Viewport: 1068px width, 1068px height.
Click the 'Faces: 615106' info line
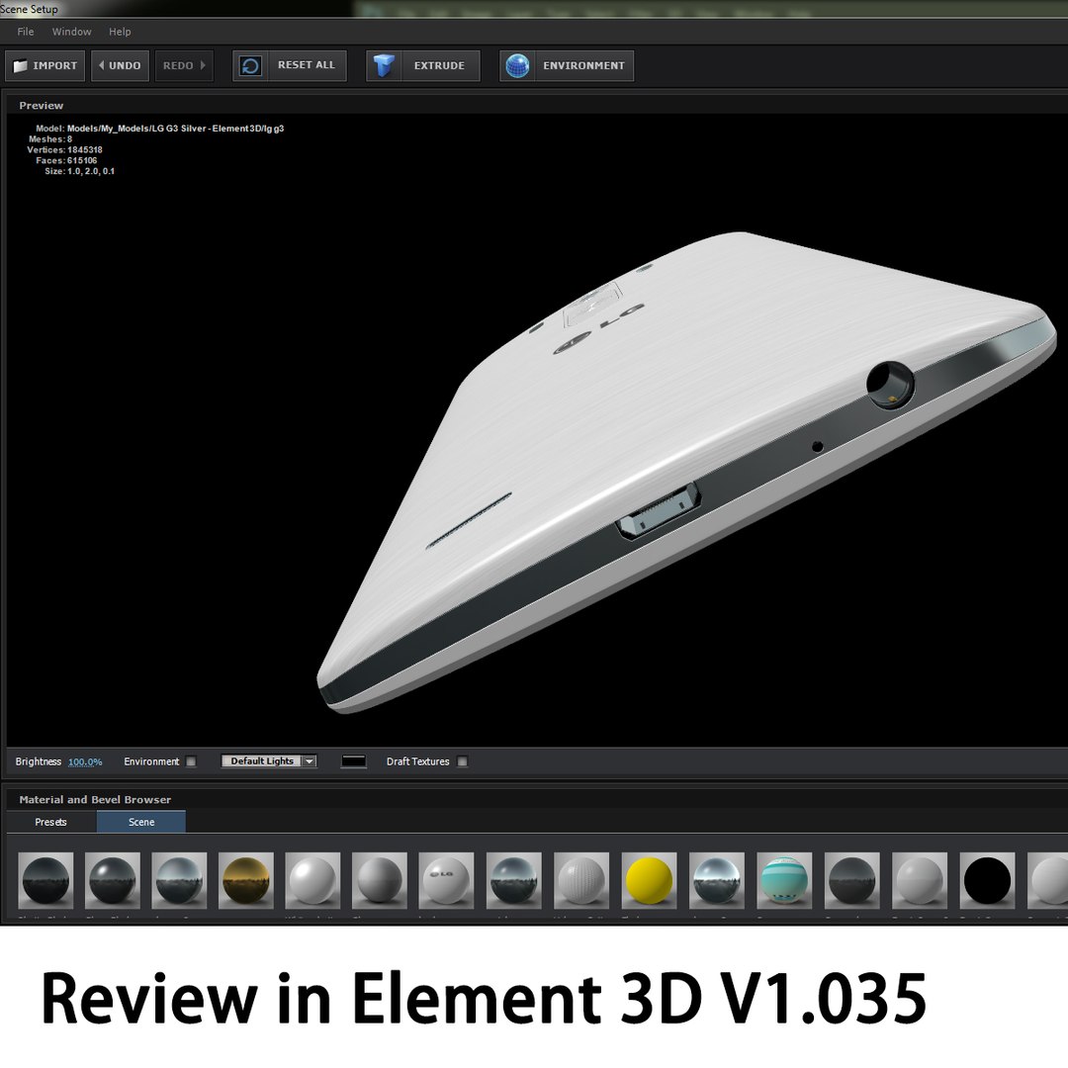66,161
